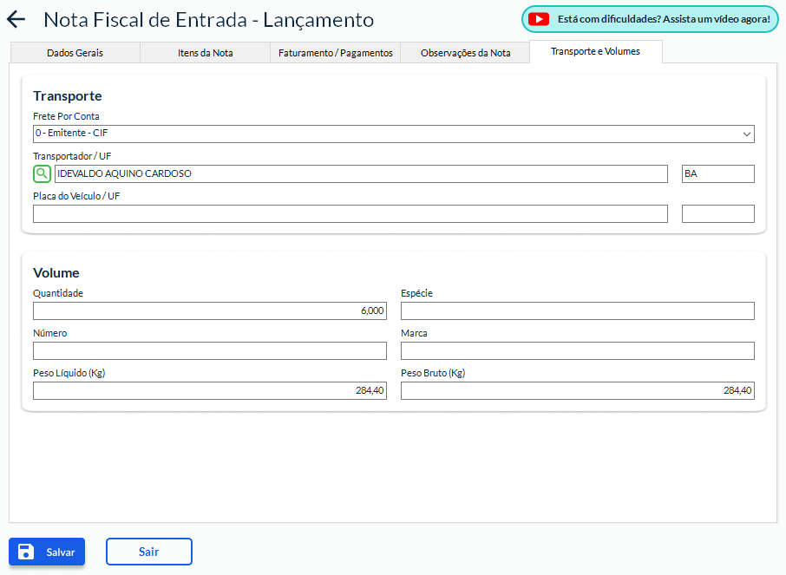Open the Dados Gerais tab

coord(75,53)
